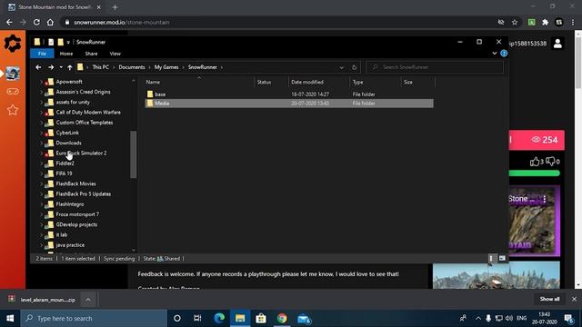This screenshot has width=582, height=327.
Task: Switch to details view layout icon
Action: (x=491, y=258)
